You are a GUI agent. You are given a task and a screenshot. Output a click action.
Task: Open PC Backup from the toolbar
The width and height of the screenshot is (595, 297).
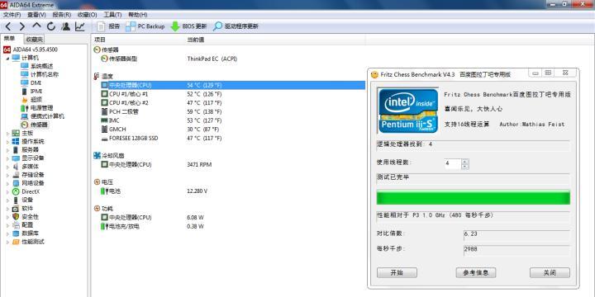(145, 26)
